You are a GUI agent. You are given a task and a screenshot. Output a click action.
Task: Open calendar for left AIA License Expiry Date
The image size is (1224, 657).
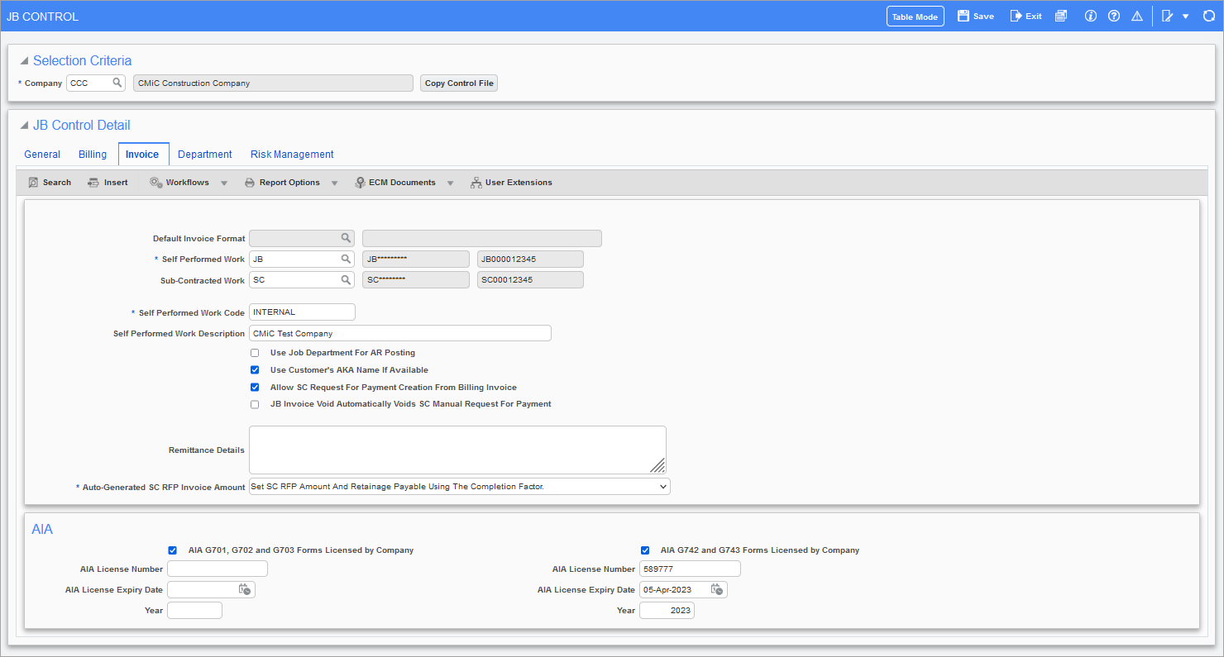point(245,589)
